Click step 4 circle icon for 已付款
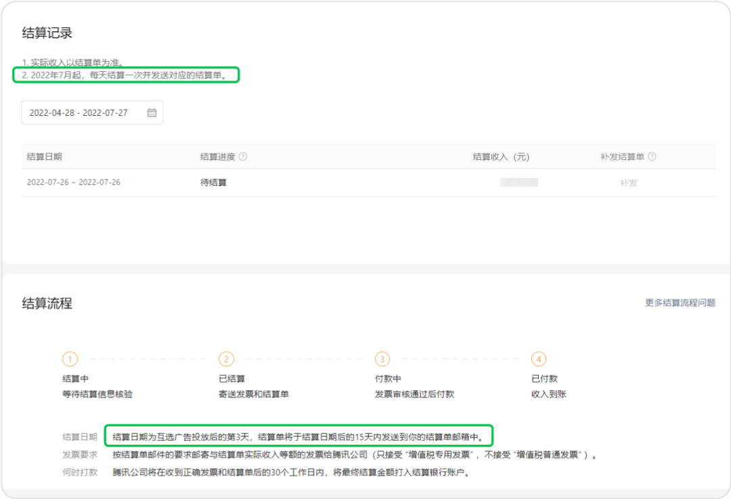This screenshot has height=499, width=731. click(539, 359)
